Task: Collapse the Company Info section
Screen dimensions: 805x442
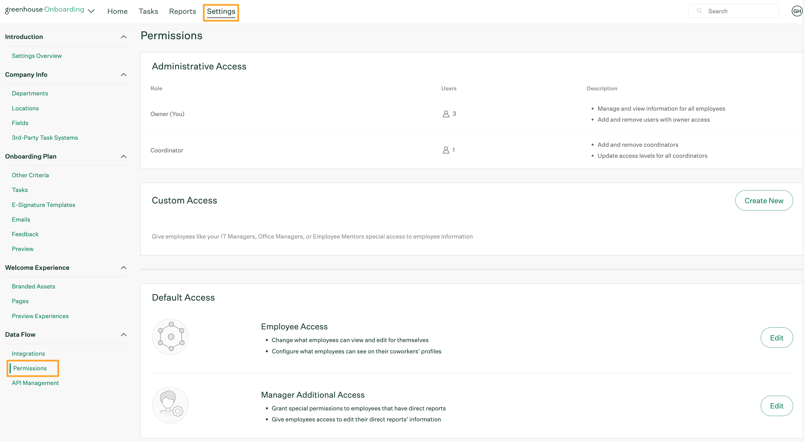Action: 124,75
